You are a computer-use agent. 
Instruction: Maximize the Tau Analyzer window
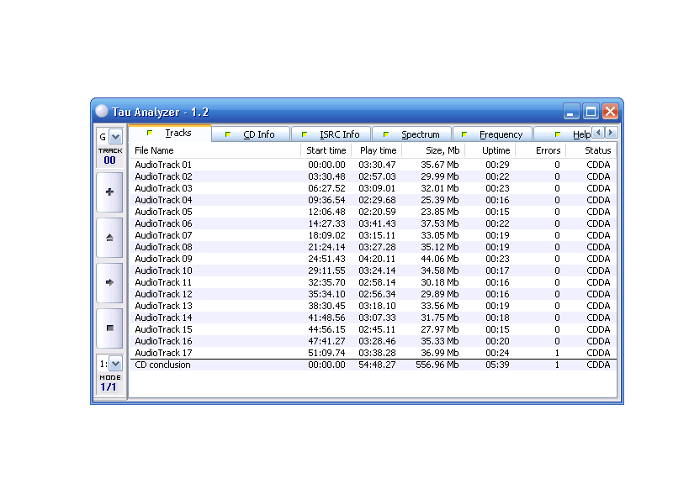pos(591,112)
